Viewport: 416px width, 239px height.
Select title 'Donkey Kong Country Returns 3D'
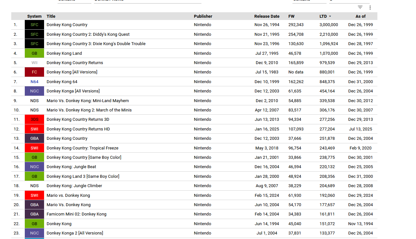pos(78,119)
